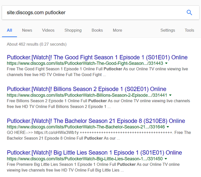This screenshot has width=201, height=177.
Task: Click snippet 'Free Premiere Big Little Lies Season 1'
Action: tap(93, 167)
